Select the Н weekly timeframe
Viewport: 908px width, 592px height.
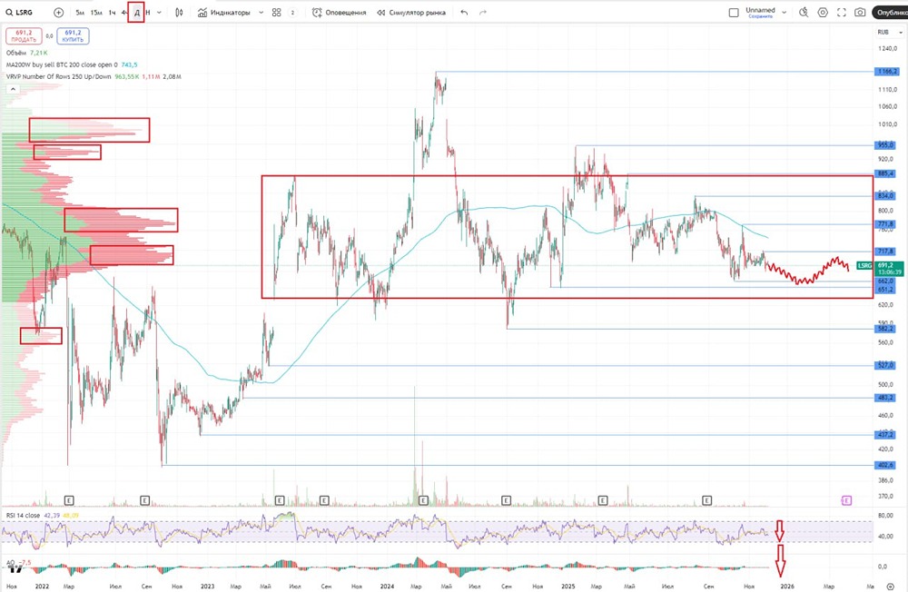[x=148, y=12]
